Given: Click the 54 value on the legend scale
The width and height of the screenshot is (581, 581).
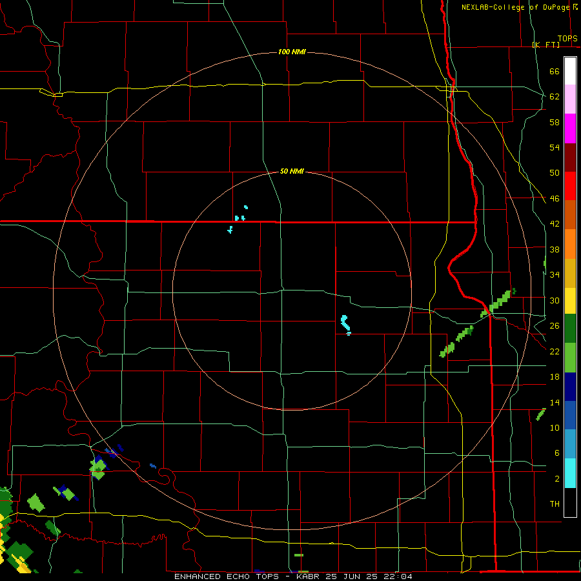Looking at the screenshot, I should pyautogui.click(x=555, y=147).
